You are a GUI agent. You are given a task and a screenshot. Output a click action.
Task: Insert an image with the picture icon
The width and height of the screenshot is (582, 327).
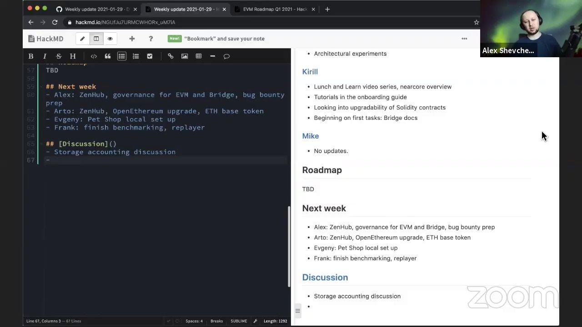click(185, 56)
